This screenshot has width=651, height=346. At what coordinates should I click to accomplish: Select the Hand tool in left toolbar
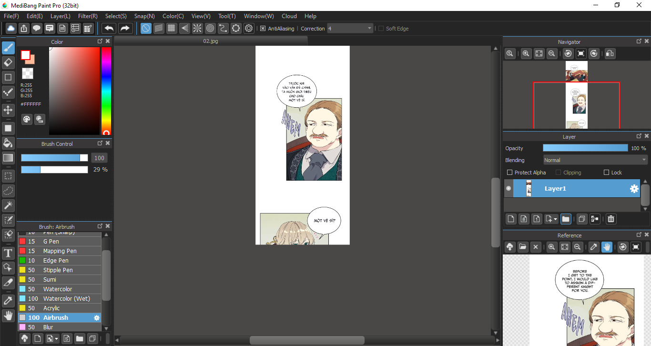coord(8,315)
